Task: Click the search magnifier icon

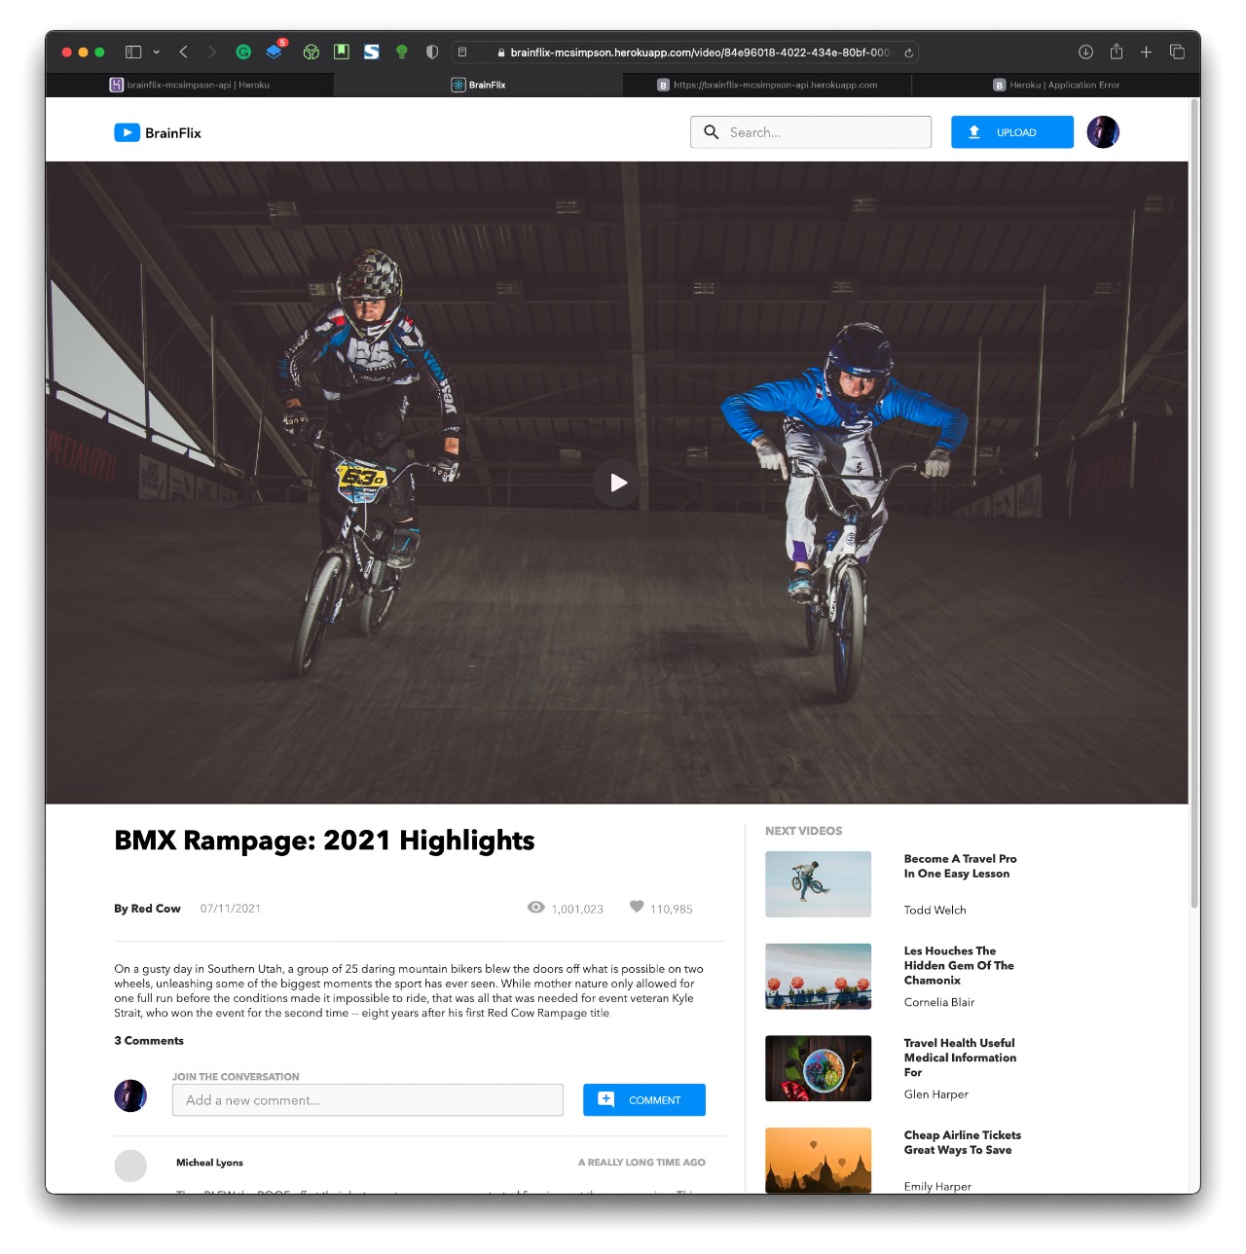Action: (712, 132)
